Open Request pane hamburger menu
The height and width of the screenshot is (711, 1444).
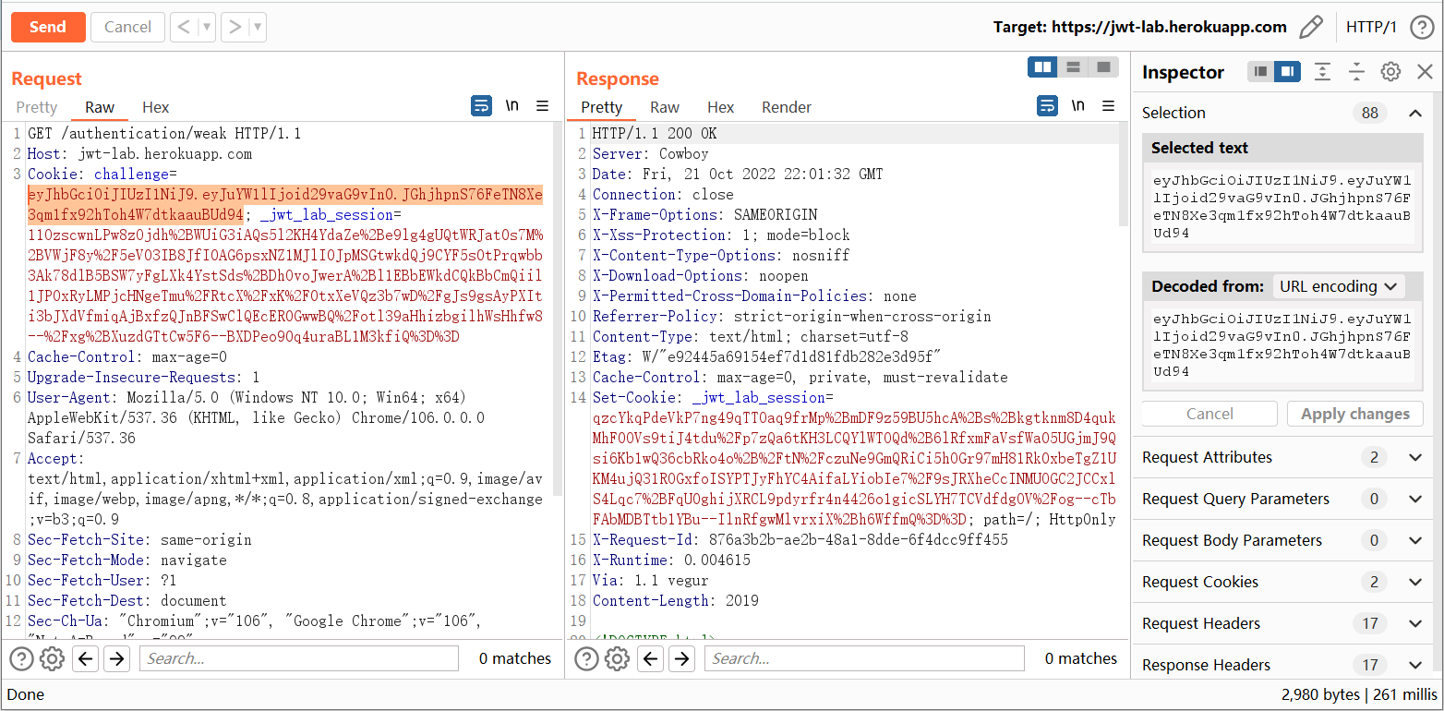[543, 106]
